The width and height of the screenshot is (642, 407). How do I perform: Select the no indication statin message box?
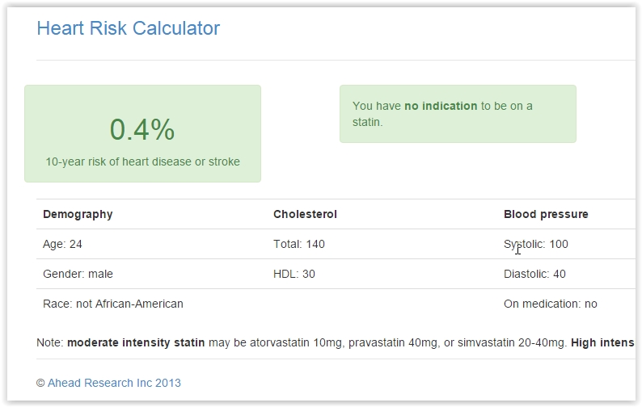458,114
